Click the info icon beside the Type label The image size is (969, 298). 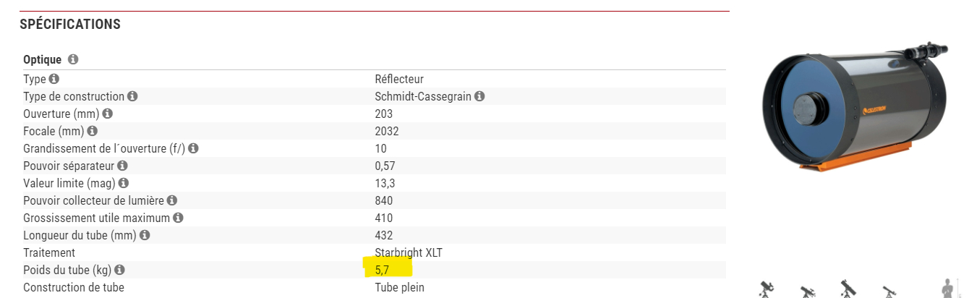pos(54,79)
